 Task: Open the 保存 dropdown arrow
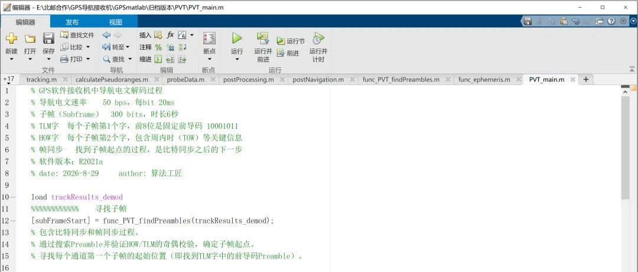[x=48, y=59]
